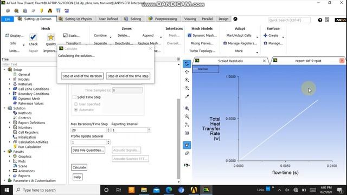Click the tree Filter Text field
The image size is (347, 195).
29,64
